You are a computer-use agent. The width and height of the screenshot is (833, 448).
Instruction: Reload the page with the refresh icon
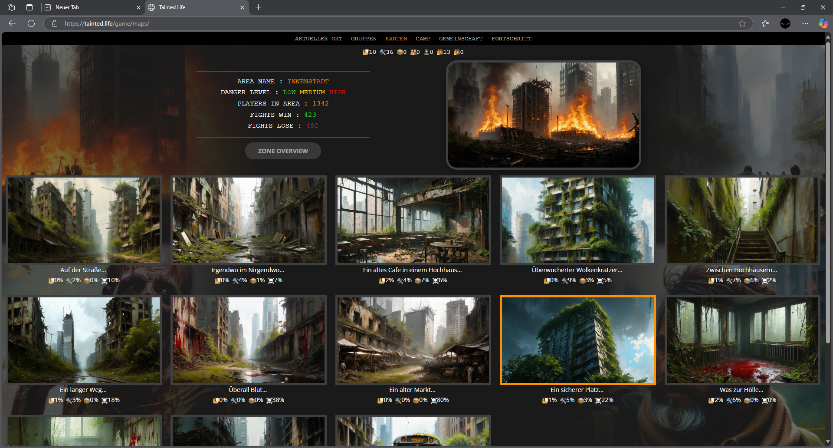pyautogui.click(x=31, y=23)
